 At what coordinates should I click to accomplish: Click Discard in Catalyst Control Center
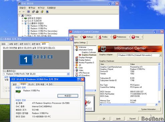coord(133,119)
